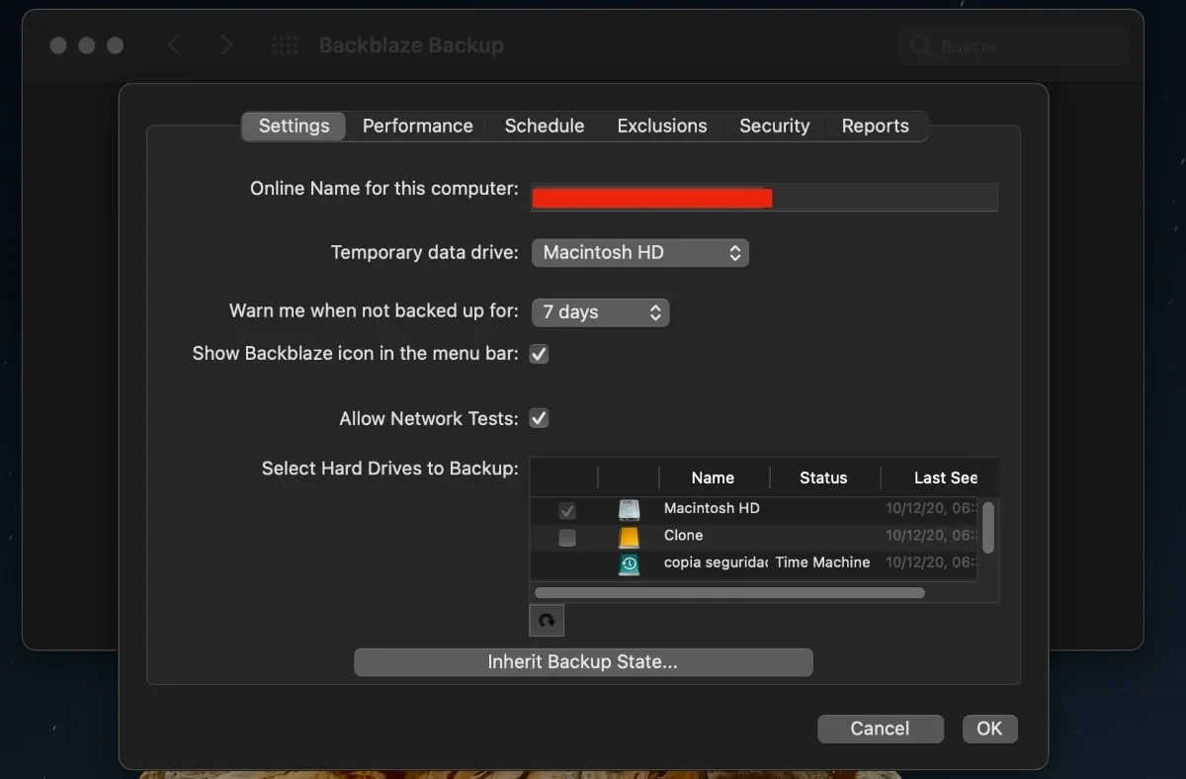
Task: Open the Temporary data drive dropdown
Action: coord(640,253)
